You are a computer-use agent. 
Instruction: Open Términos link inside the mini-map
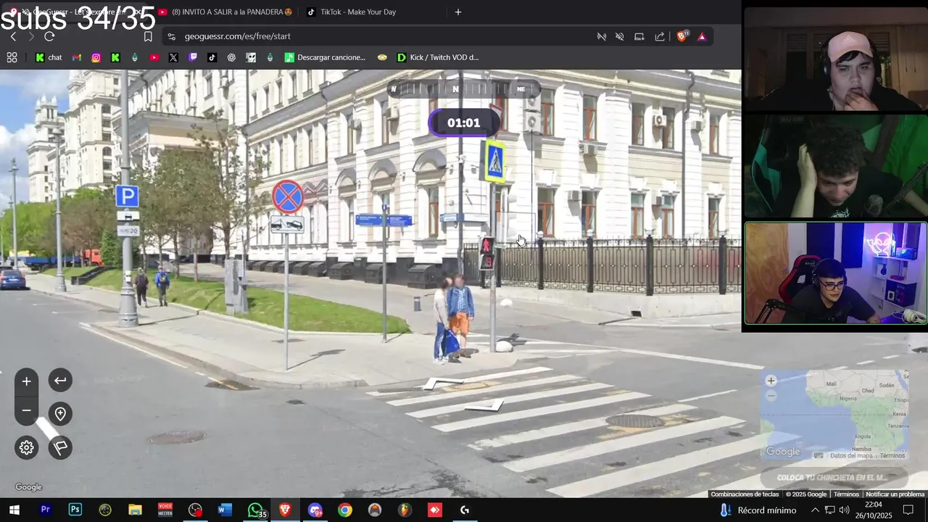tap(892, 455)
